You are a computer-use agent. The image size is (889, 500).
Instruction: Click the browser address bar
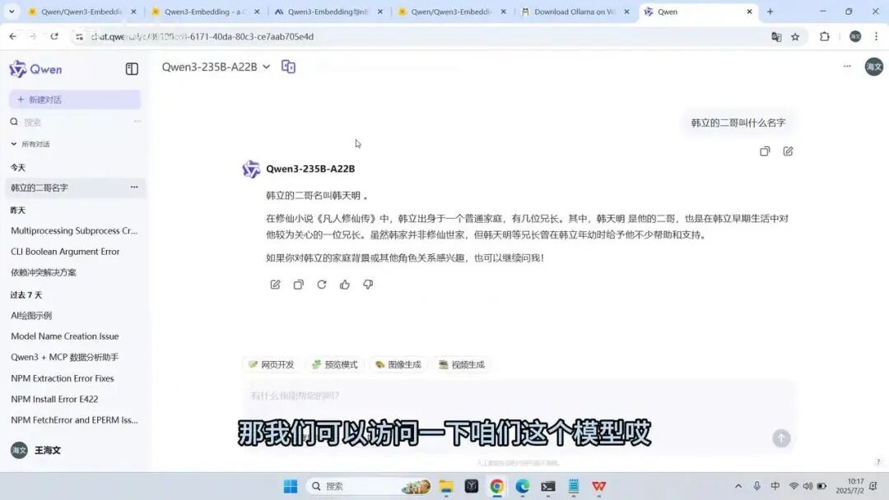(x=420, y=36)
